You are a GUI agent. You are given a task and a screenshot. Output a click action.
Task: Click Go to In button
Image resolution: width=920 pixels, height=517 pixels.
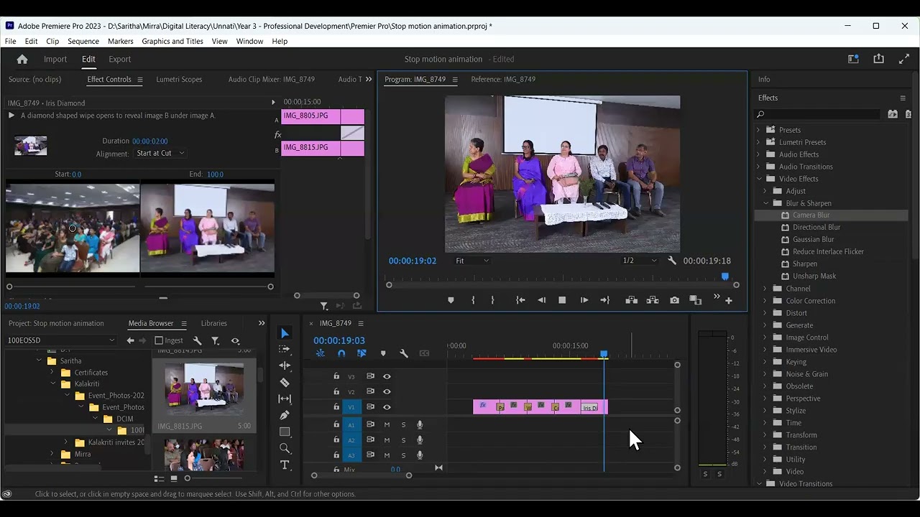tap(520, 300)
